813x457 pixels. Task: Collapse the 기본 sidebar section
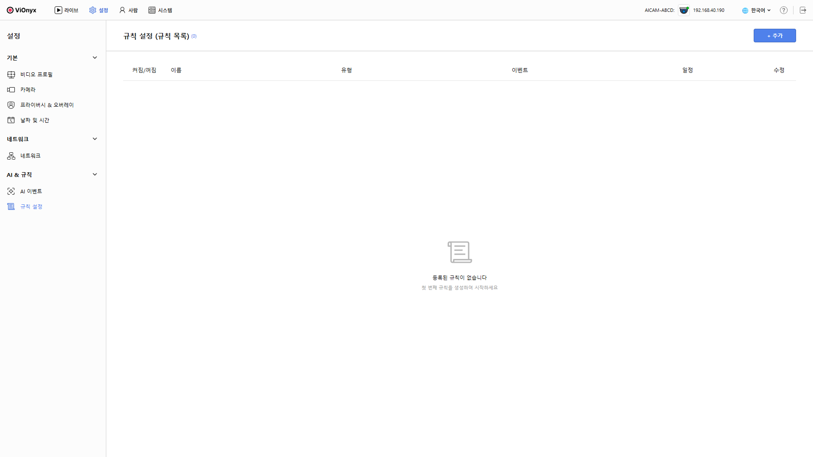click(95, 58)
